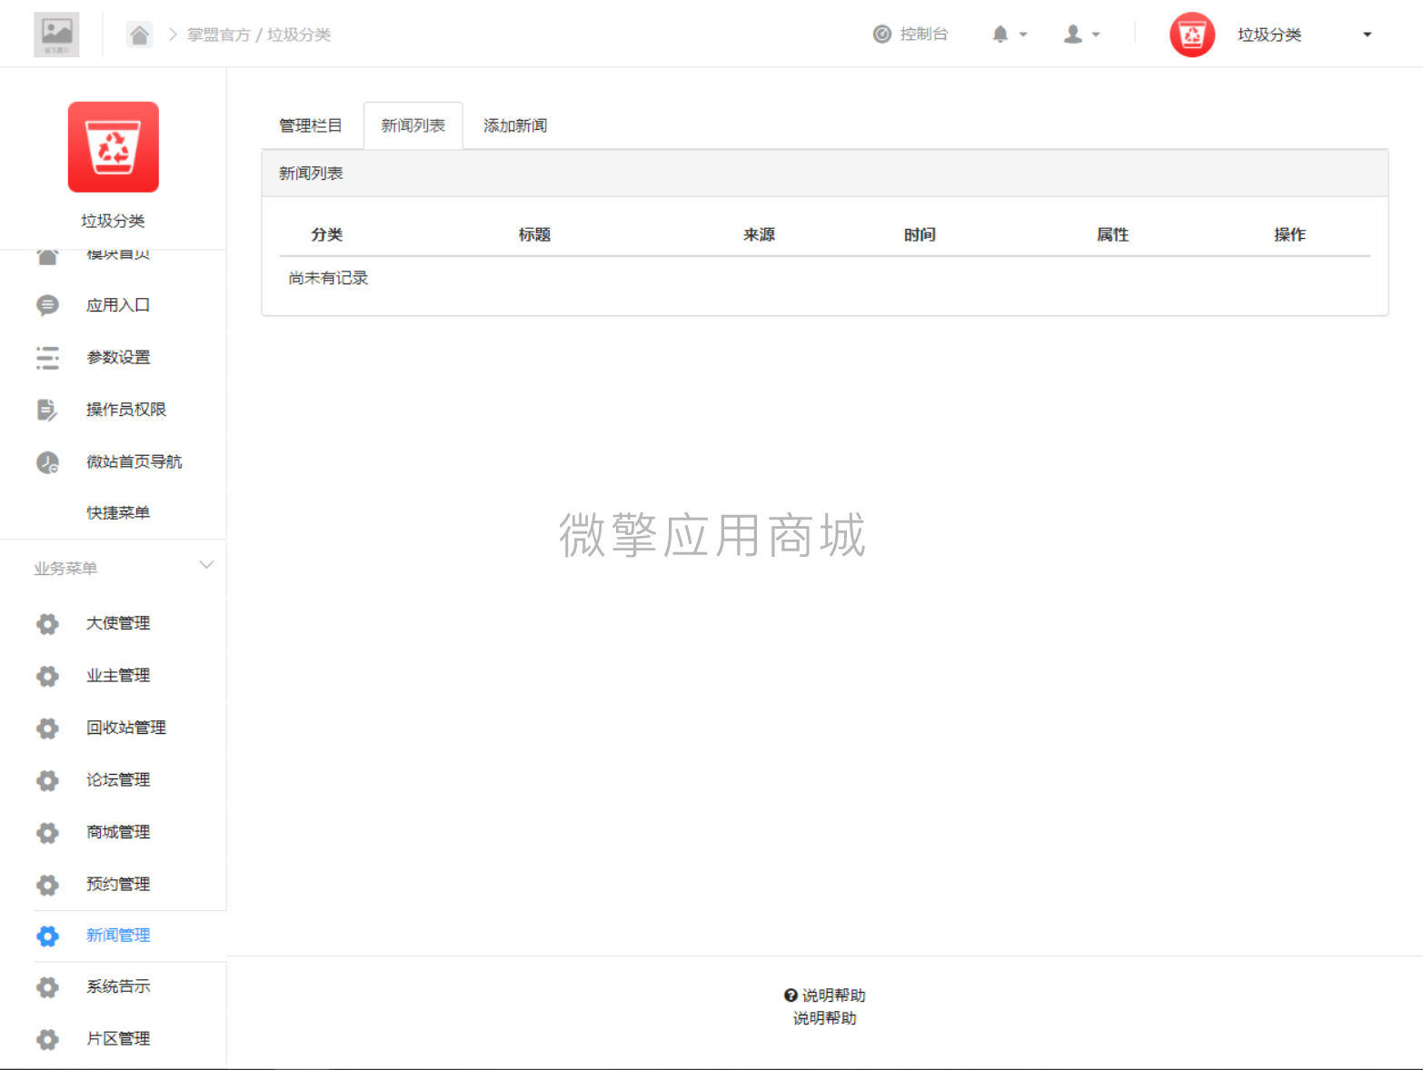Image resolution: width=1423 pixels, height=1070 pixels.
Task: Click the 论坛管理 gear icon
Action: [47, 780]
